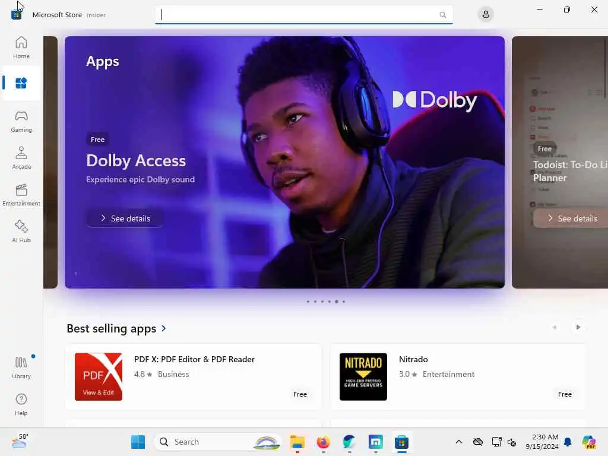Click the Todoist banner card on the right

560,162
